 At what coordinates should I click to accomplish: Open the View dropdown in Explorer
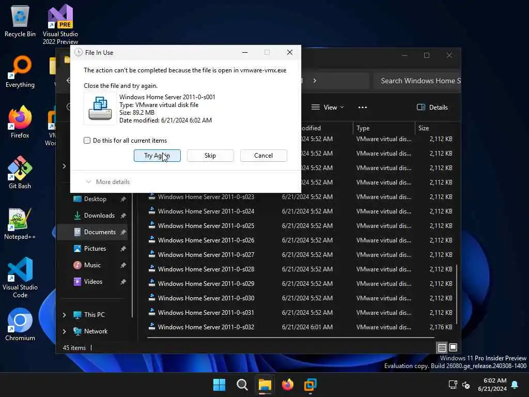pyautogui.click(x=327, y=108)
